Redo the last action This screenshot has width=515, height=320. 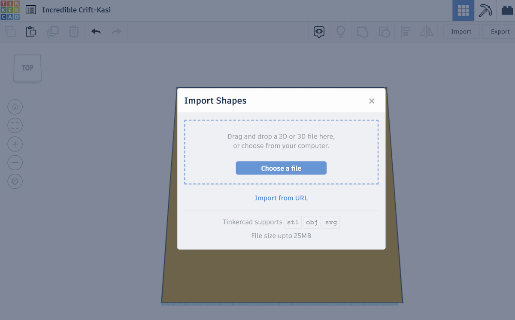pyautogui.click(x=116, y=31)
